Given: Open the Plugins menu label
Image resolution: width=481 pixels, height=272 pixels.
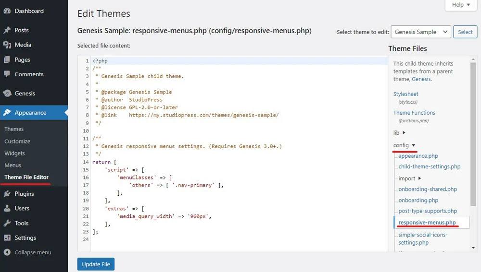Looking at the screenshot, I should (24, 194).
